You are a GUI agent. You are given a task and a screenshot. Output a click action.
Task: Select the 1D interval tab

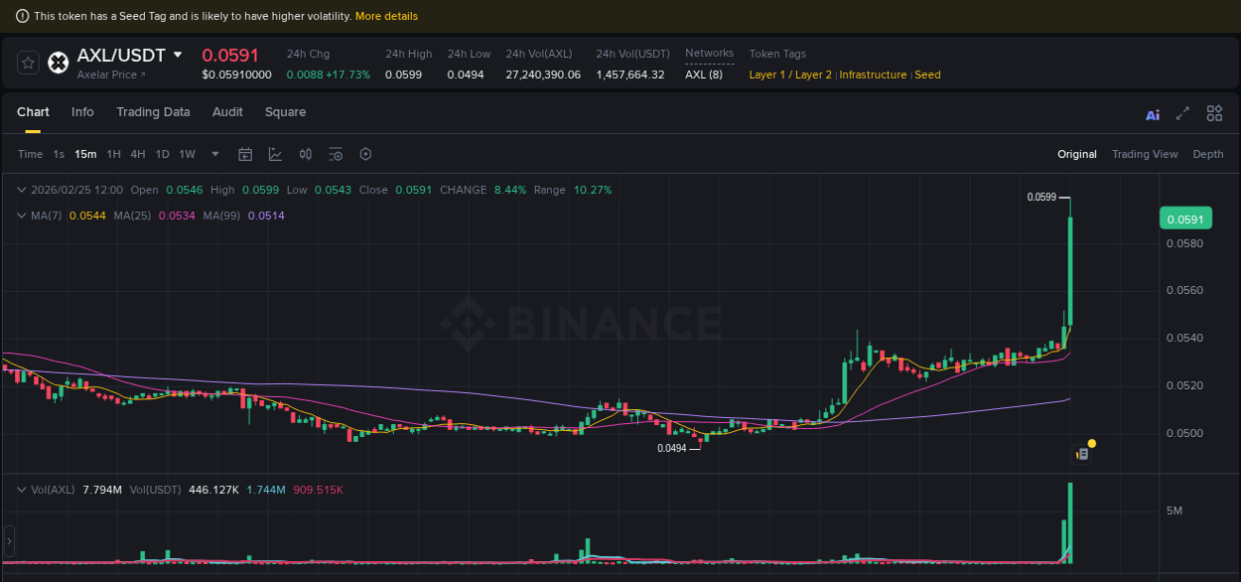coord(162,154)
